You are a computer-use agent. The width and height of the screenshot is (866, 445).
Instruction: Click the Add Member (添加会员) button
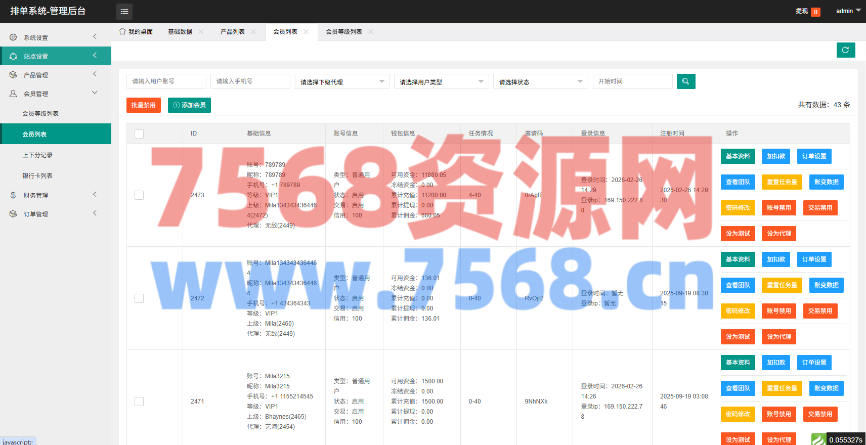pyautogui.click(x=189, y=105)
